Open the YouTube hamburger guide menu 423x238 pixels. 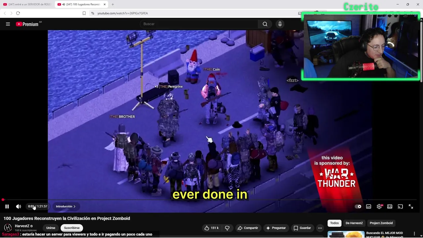click(x=8, y=24)
